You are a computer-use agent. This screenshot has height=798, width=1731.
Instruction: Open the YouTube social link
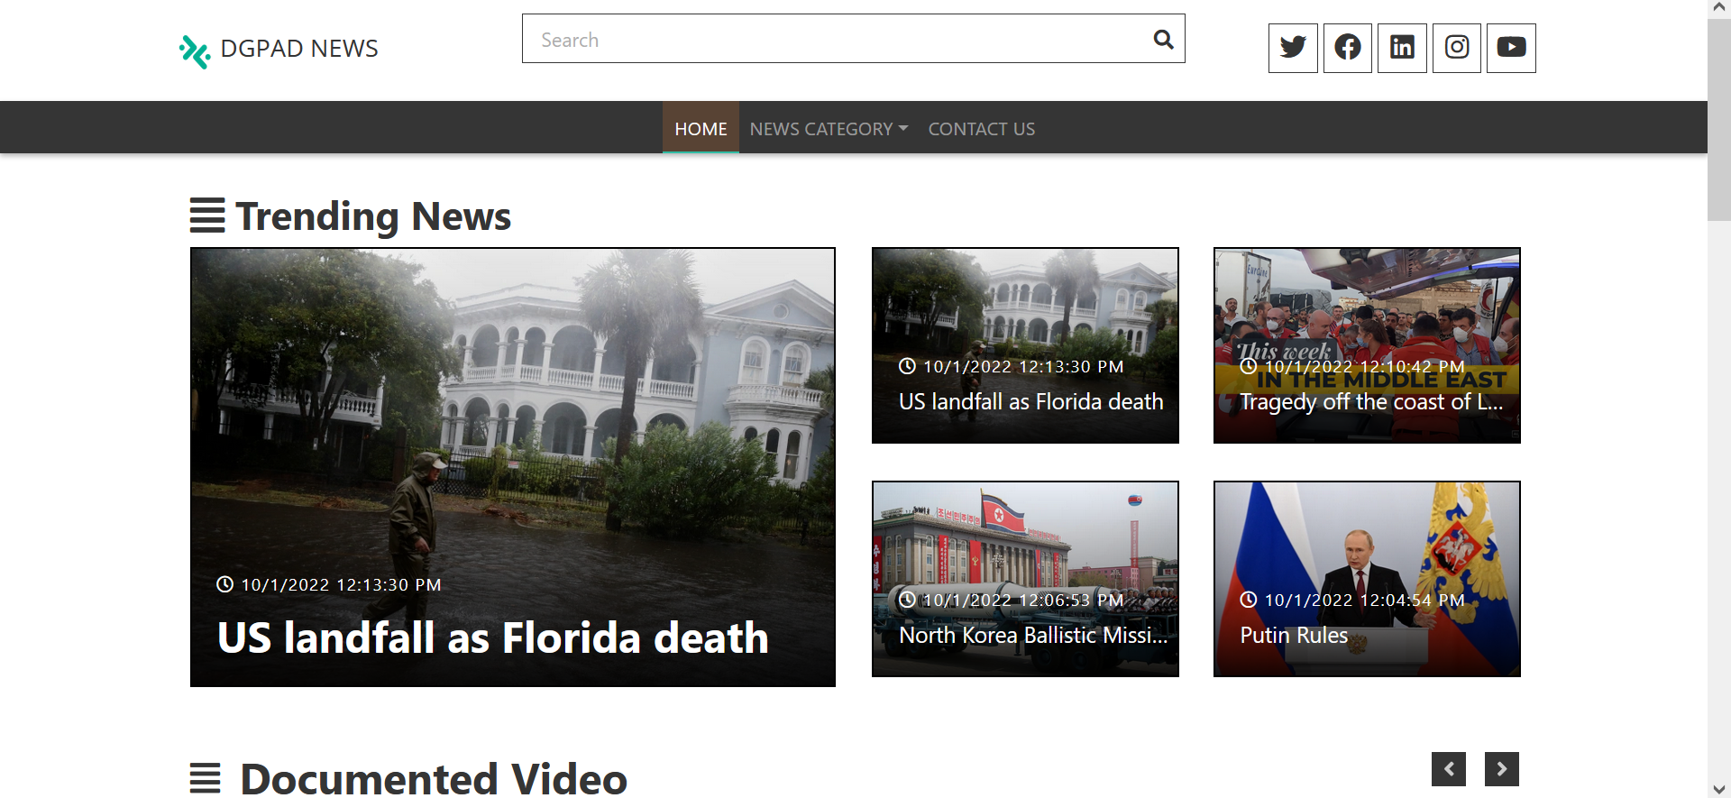pyautogui.click(x=1511, y=48)
